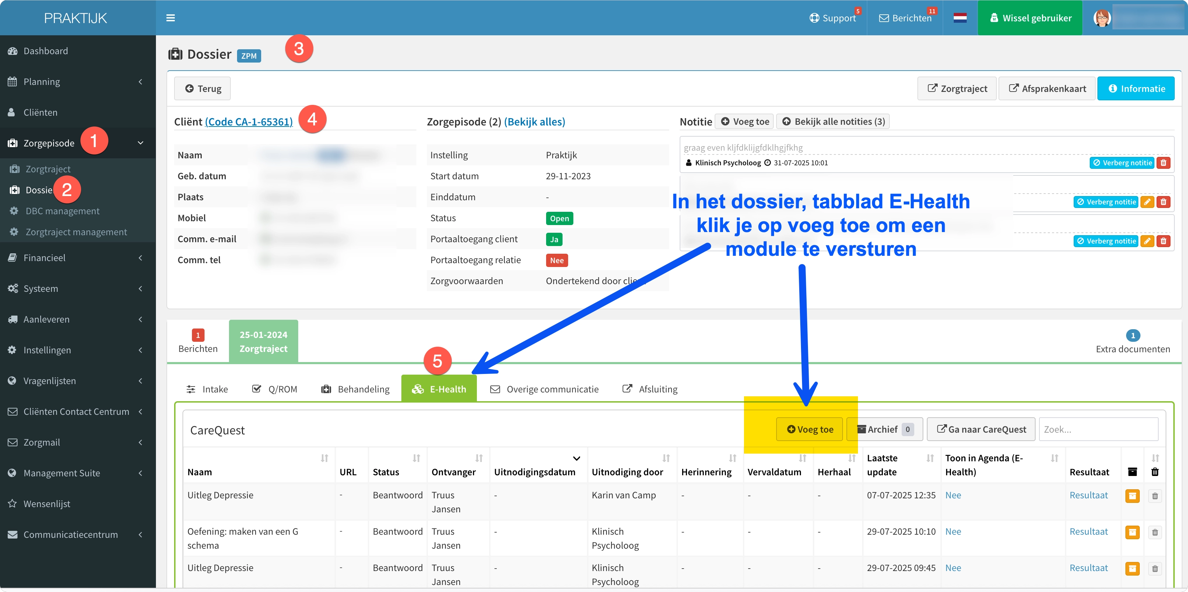Open Support from the top bar
The image size is (1188, 592).
coord(833,18)
